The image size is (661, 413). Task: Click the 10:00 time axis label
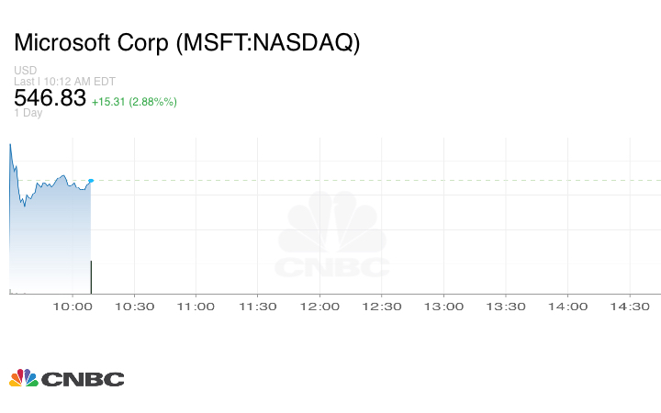(x=73, y=307)
